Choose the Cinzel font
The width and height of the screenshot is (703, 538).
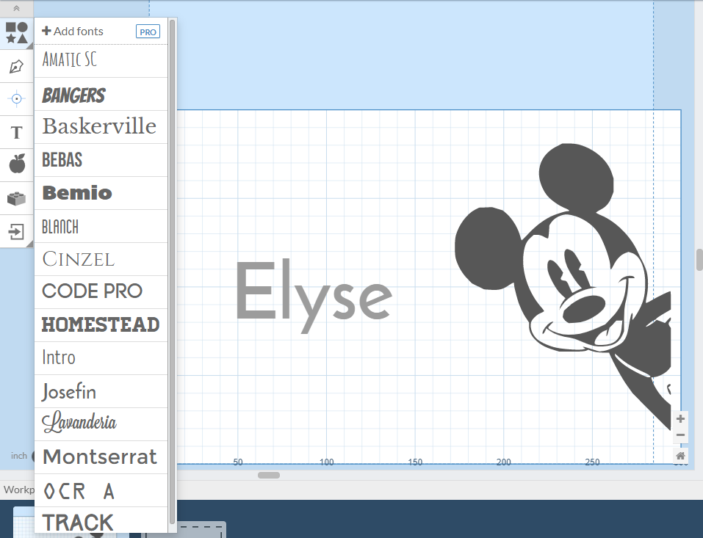(101, 259)
